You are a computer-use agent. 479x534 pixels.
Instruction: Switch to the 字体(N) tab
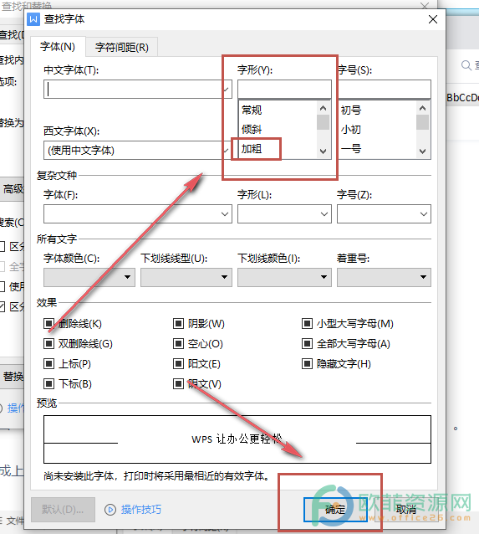click(x=58, y=47)
